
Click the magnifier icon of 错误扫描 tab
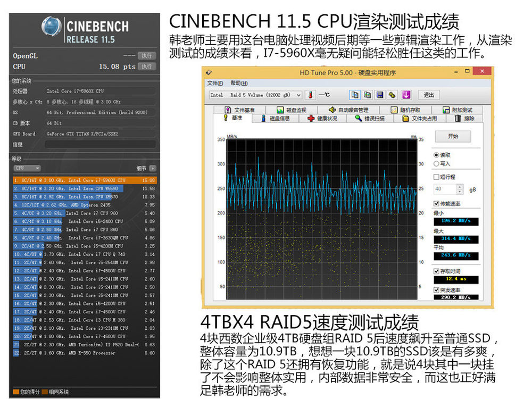pos(358,118)
